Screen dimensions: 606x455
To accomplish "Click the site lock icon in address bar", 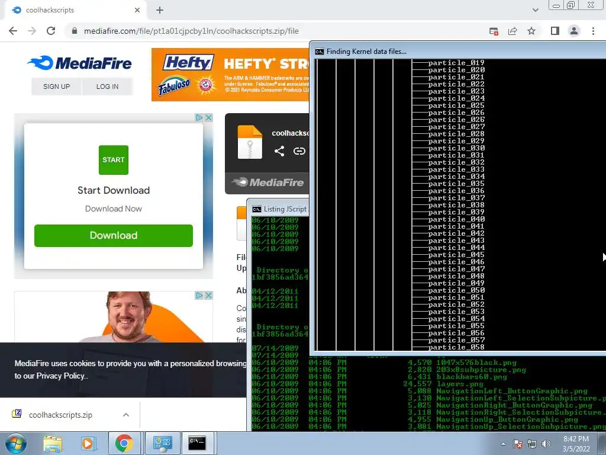I will pos(75,31).
